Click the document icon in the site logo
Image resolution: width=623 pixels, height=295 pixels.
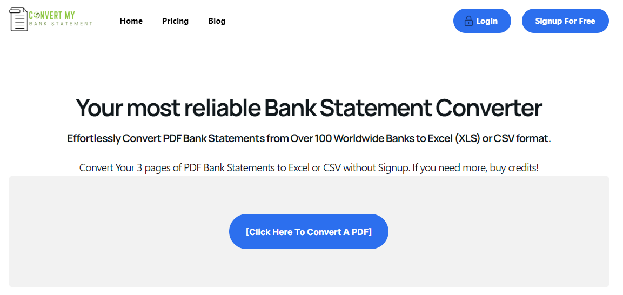[x=19, y=19]
